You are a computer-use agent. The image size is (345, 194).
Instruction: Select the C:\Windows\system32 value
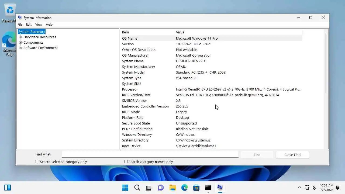pyautogui.click(x=193, y=140)
